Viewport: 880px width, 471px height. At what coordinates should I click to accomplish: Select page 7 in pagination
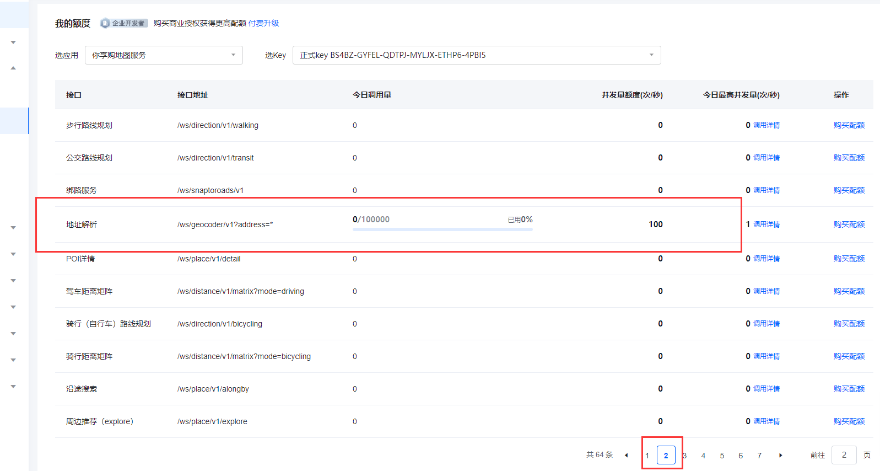point(759,456)
